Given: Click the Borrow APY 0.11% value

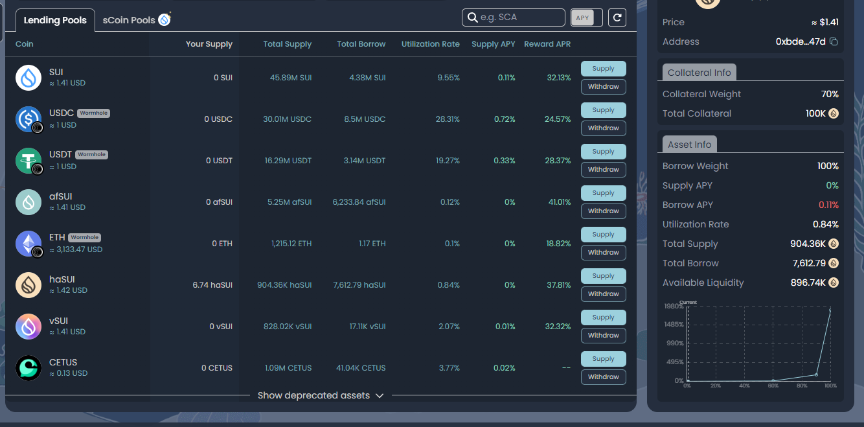Looking at the screenshot, I should pyautogui.click(x=828, y=205).
